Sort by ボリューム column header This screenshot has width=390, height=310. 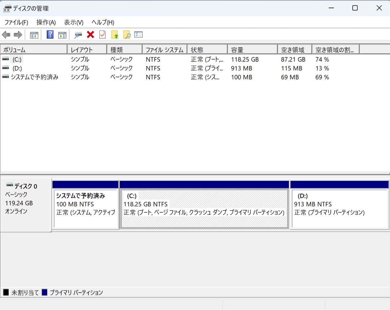click(x=34, y=49)
